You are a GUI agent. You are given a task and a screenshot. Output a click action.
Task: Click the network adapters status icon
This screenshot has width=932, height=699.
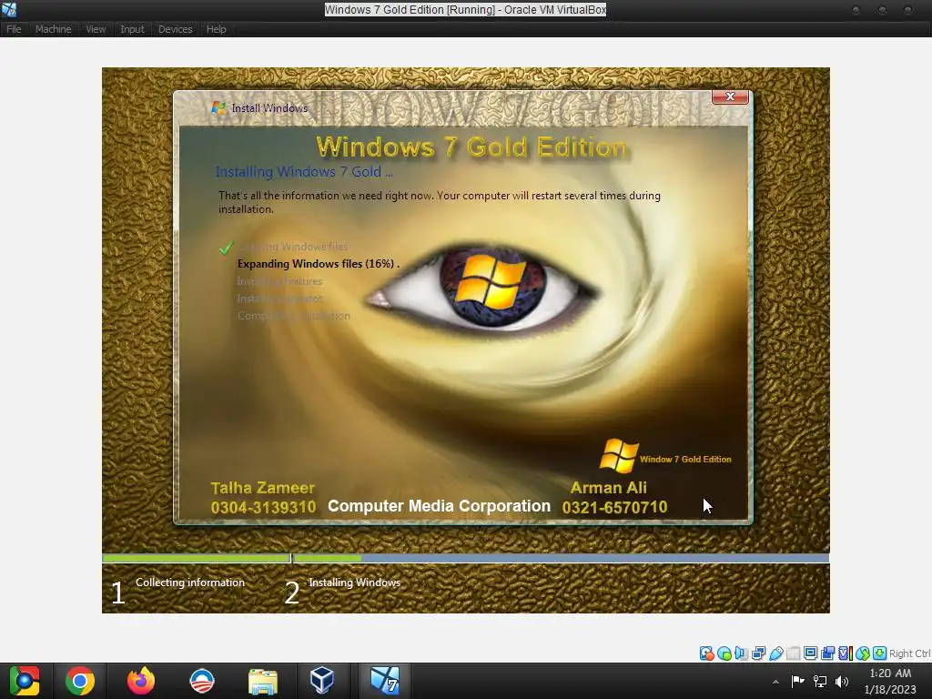758,653
